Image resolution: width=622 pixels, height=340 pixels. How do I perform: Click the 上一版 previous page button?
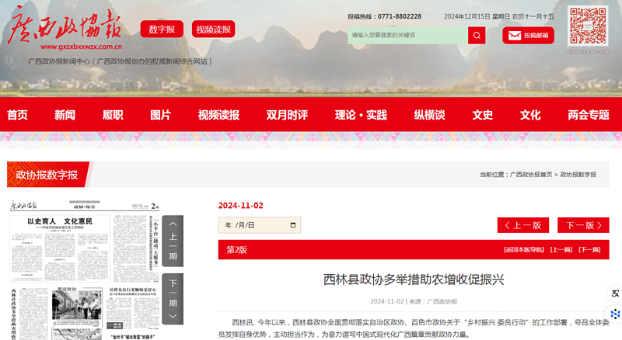pyautogui.click(x=523, y=225)
